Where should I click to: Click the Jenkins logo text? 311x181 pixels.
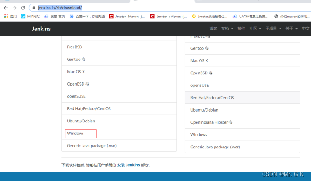41,29
